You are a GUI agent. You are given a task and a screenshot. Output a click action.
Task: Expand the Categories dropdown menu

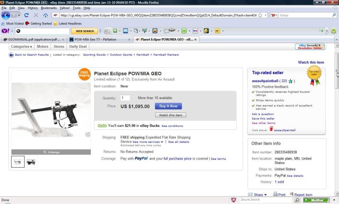click(x=22, y=46)
